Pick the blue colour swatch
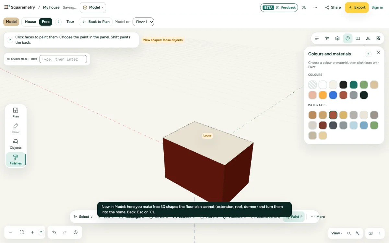The image size is (389, 243). 333,95
